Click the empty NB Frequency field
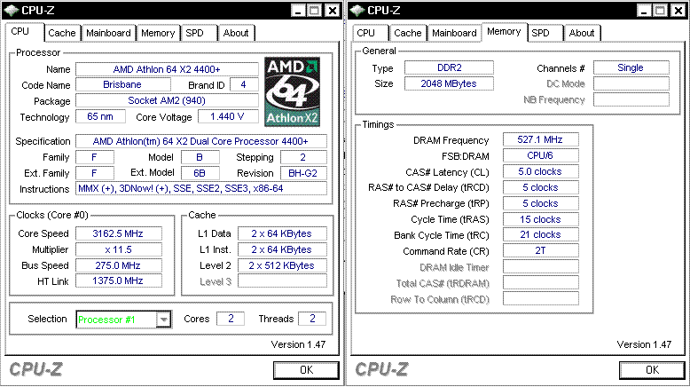 (631, 99)
